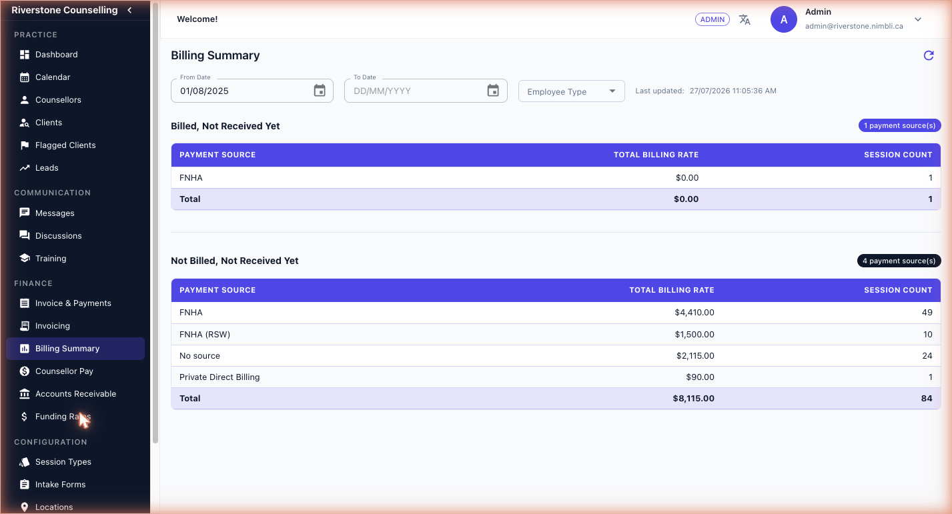Collapse the sidebar with the chevron arrow
Image resolution: width=952 pixels, height=514 pixels.
(129, 10)
